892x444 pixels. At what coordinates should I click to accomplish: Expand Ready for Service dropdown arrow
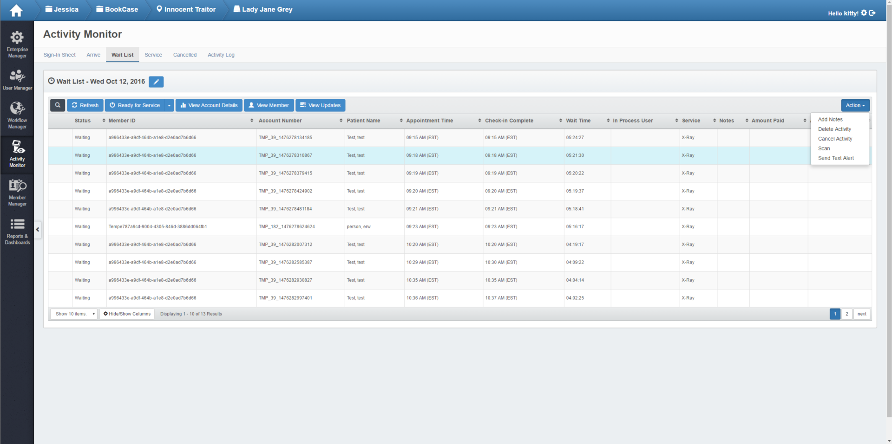coord(169,105)
